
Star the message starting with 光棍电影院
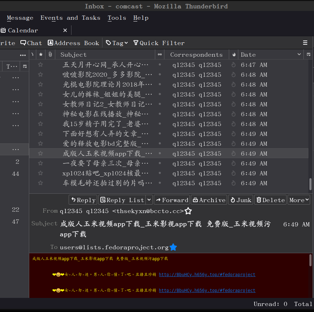(x=40, y=85)
